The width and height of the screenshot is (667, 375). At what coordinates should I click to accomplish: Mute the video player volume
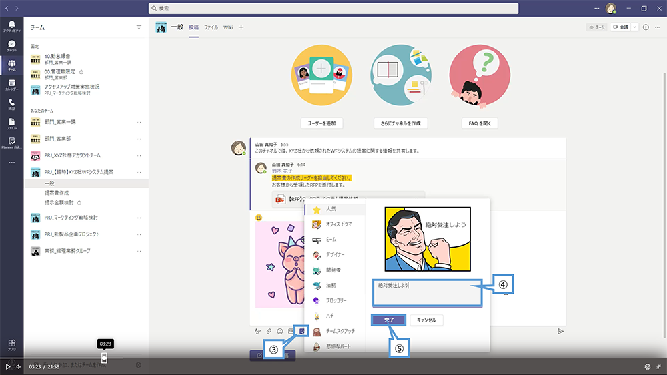click(x=18, y=366)
